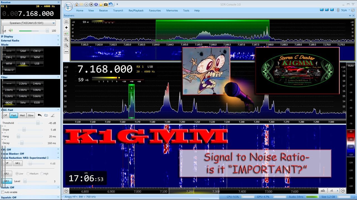Set AGC speed to Med

tap(22, 116)
